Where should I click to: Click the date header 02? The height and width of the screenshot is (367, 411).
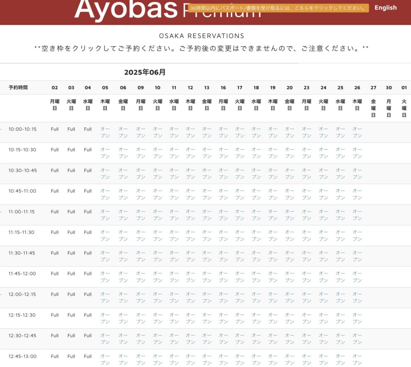[55, 88]
